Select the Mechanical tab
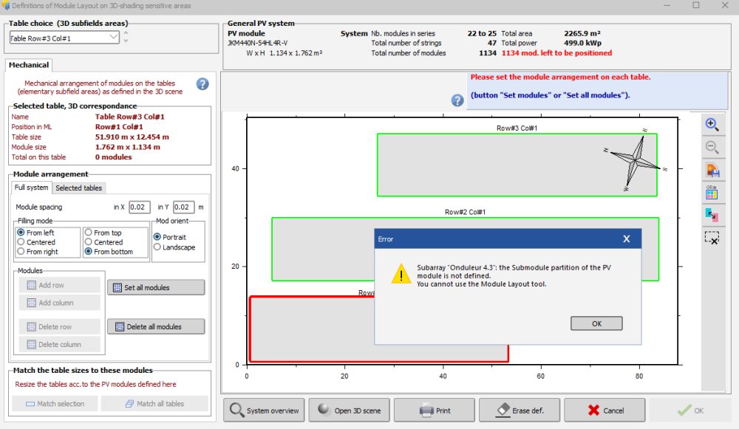This screenshot has height=429, width=739. 29,65
